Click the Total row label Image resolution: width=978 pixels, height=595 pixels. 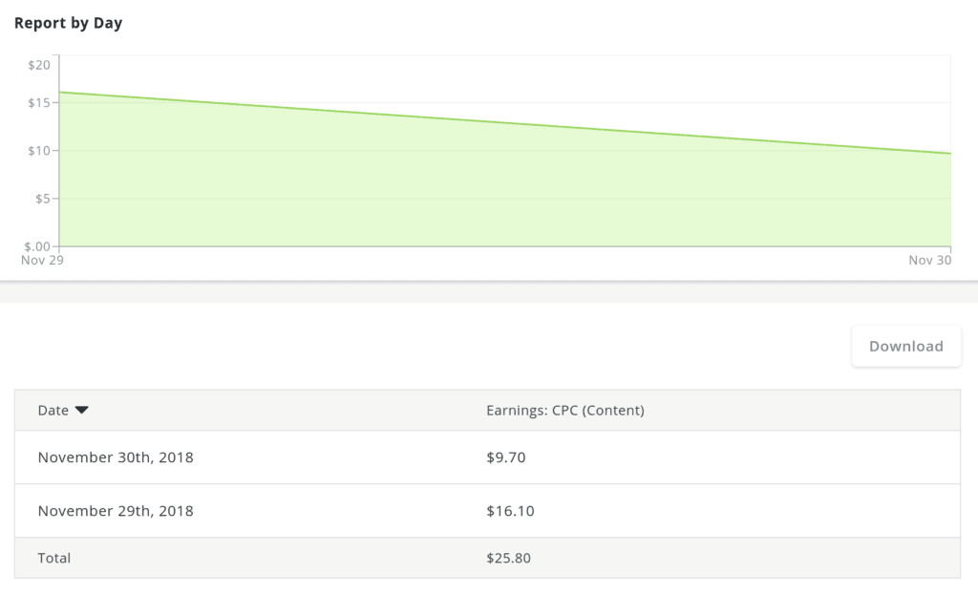(54, 558)
